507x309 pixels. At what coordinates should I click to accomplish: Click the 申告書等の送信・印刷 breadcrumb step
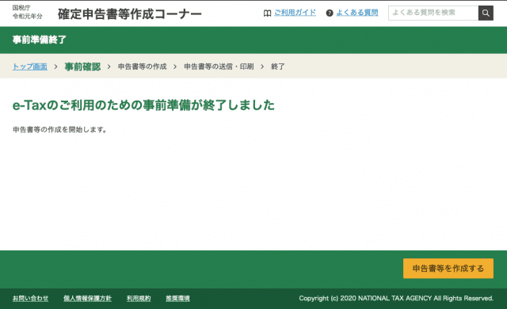[x=219, y=67]
